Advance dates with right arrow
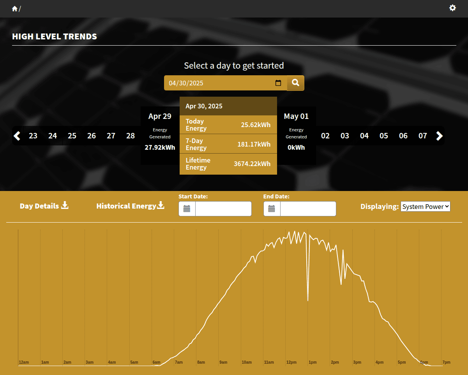Image resolution: width=468 pixels, height=375 pixels. click(439, 136)
